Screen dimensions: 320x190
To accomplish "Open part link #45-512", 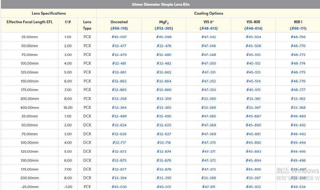I will click(x=253, y=63).
